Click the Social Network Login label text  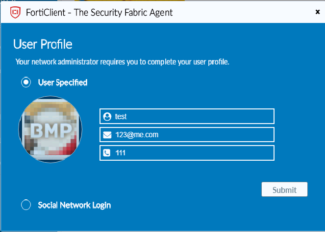click(75, 205)
